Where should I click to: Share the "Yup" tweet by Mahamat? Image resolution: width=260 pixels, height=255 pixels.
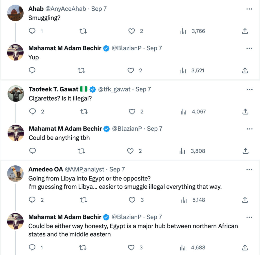pos(245,70)
